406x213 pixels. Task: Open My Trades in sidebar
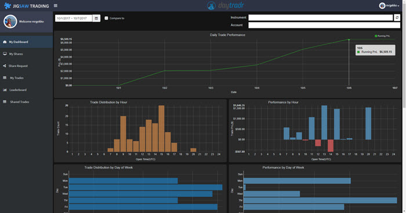[x=27, y=78]
